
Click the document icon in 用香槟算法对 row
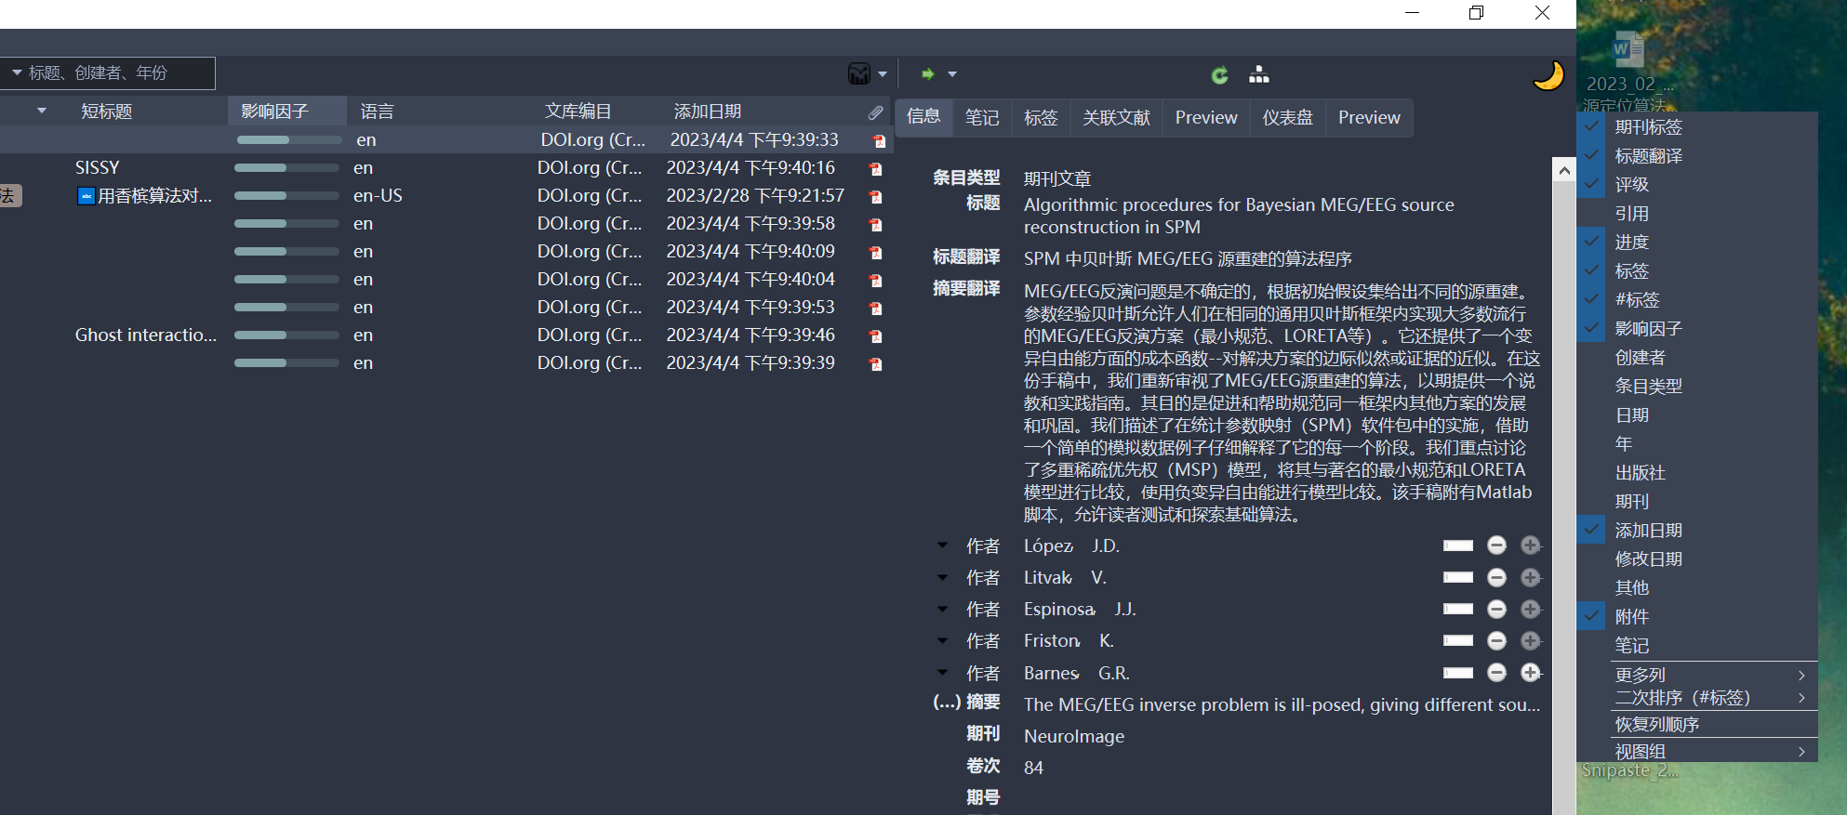tap(86, 196)
